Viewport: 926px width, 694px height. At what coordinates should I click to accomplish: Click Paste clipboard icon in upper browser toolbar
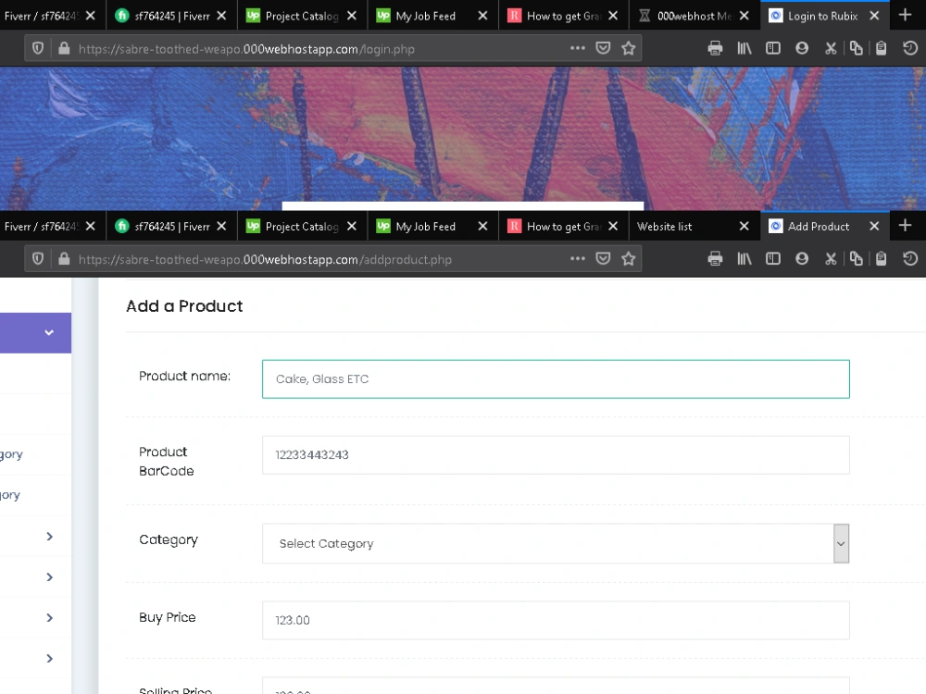pyautogui.click(x=882, y=48)
